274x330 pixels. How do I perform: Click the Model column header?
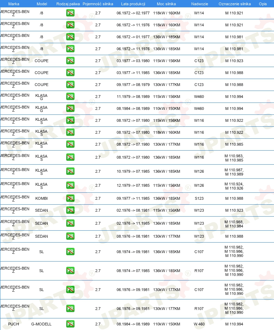pos(42,4)
